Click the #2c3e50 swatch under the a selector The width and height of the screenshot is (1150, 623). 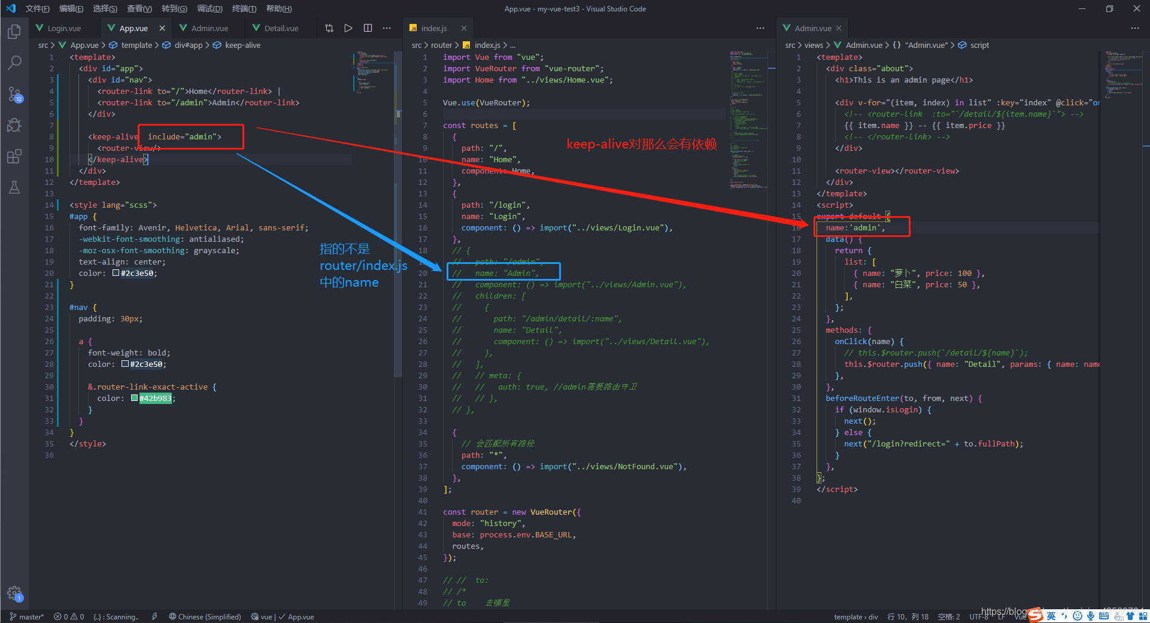[125, 364]
